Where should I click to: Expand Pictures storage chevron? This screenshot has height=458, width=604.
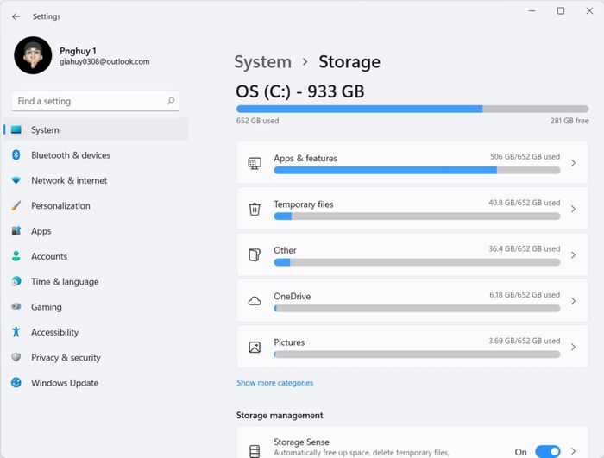pos(573,347)
